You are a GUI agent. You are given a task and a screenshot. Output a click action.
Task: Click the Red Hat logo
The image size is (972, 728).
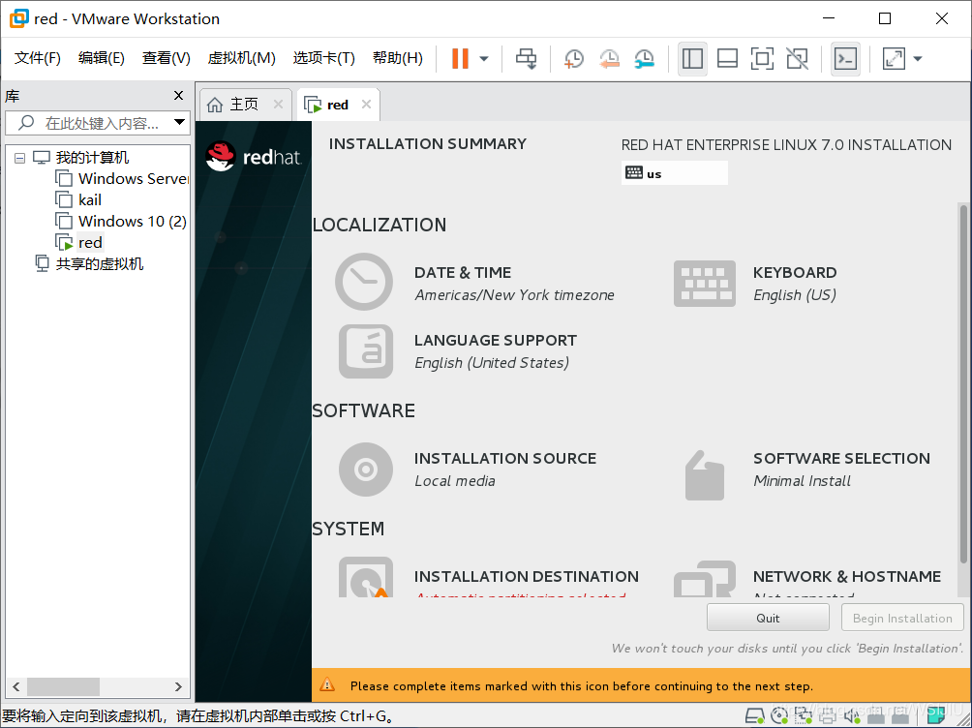pyautogui.click(x=253, y=157)
